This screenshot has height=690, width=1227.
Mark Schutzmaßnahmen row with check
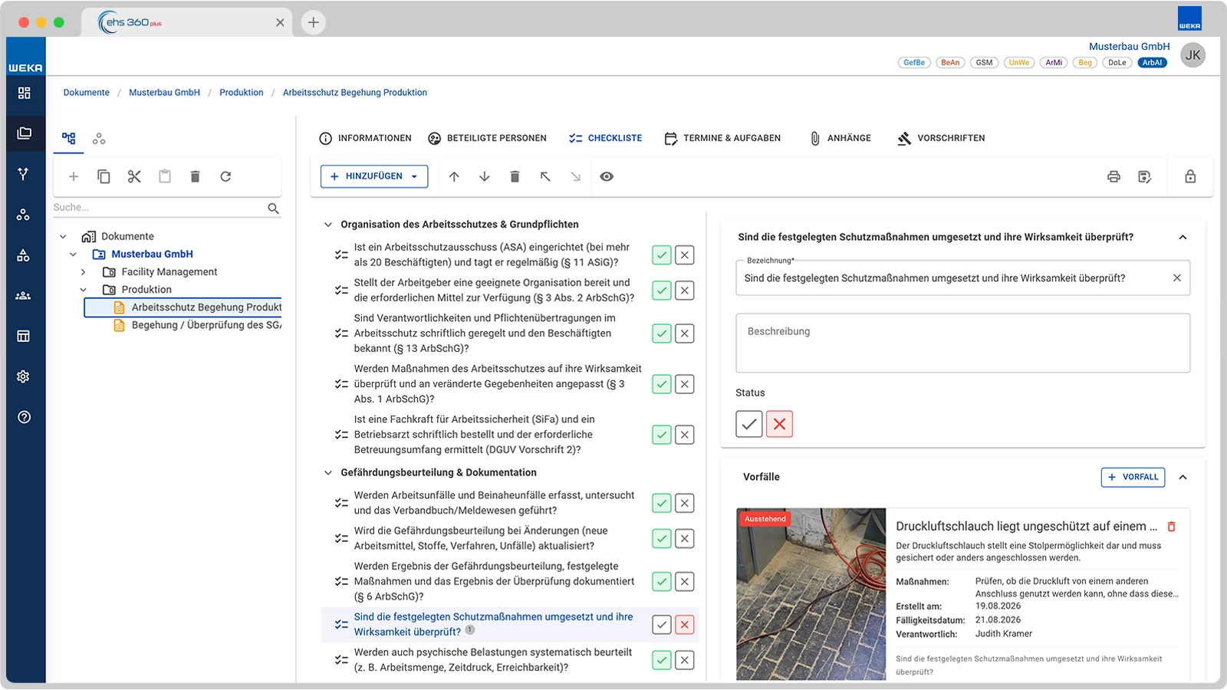pos(662,625)
